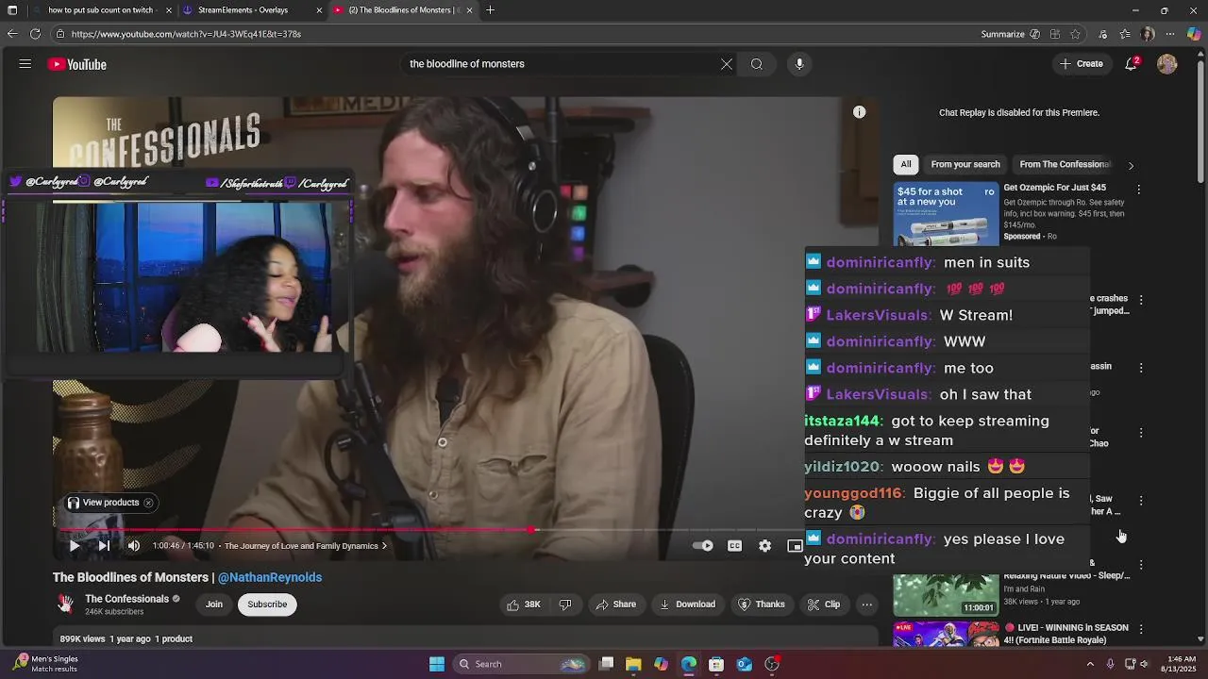The width and height of the screenshot is (1208, 679).
Task: Subscribe to The Confessionals
Action: [267, 604]
